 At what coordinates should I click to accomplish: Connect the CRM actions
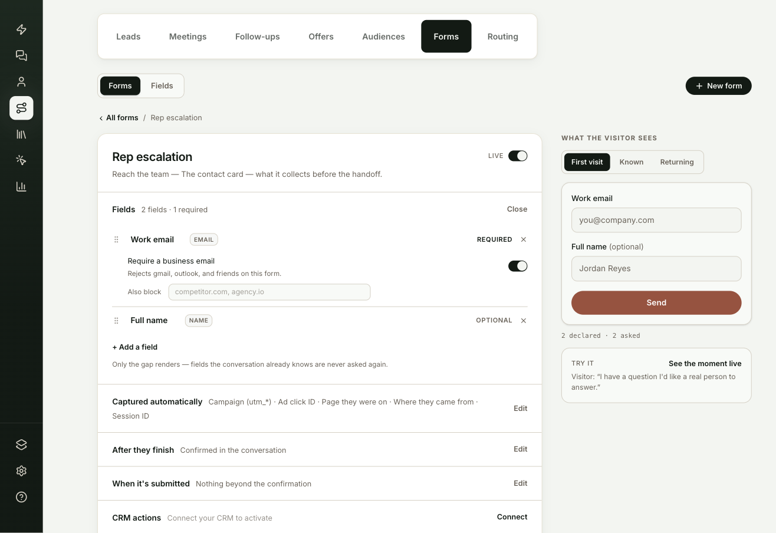pos(512,517)
